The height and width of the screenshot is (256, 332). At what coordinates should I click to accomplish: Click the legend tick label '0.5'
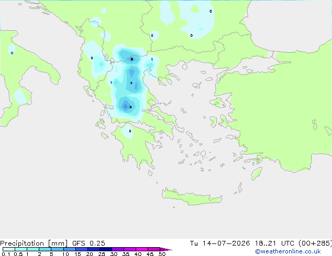(x=18, y=254)
